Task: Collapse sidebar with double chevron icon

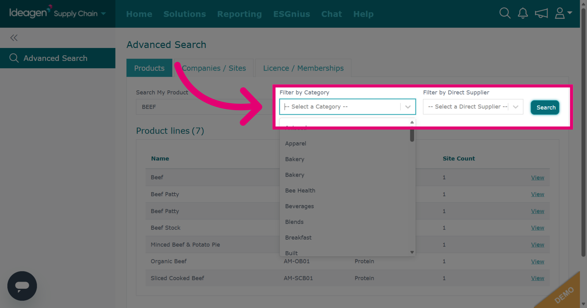Action: coord(14,38)
